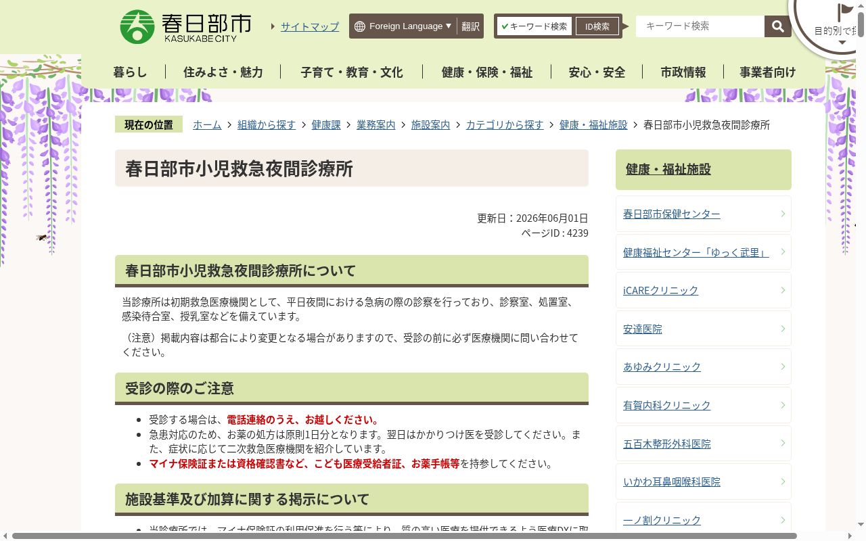
Task: Open the 事業者向け menu
Action: (768, 72)
